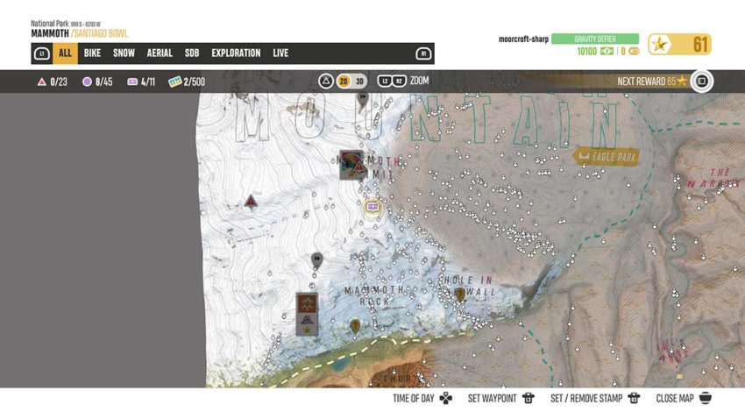Click the coin currency icon beside 0
Viewport: 745px width, 419px height.
point(634,52)
